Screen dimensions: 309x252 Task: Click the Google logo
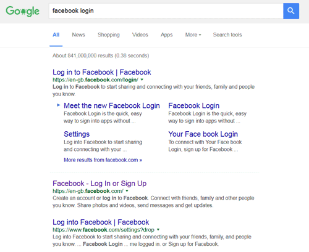[x=22, y=11]
